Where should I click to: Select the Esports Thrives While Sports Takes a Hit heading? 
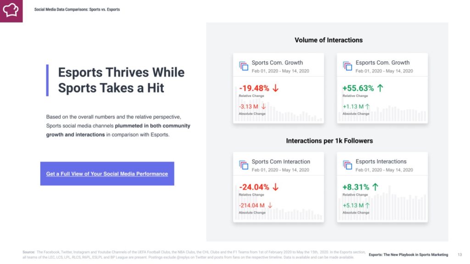coord(121,80)
